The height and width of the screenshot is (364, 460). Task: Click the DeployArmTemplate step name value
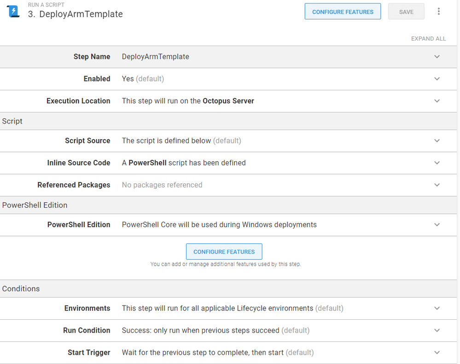(x=156, y=57)
